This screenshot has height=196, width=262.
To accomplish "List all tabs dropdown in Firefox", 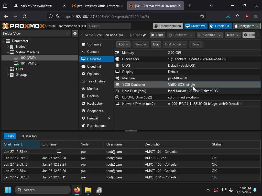I will (x=211, y=6).
